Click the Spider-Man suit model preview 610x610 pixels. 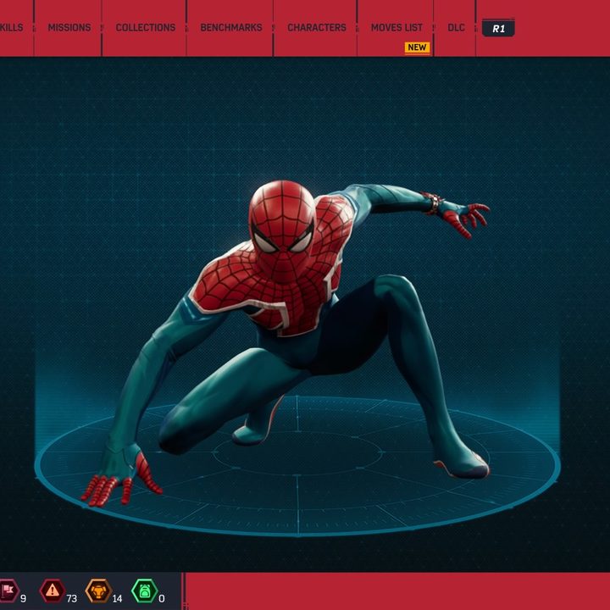[286, 342]
